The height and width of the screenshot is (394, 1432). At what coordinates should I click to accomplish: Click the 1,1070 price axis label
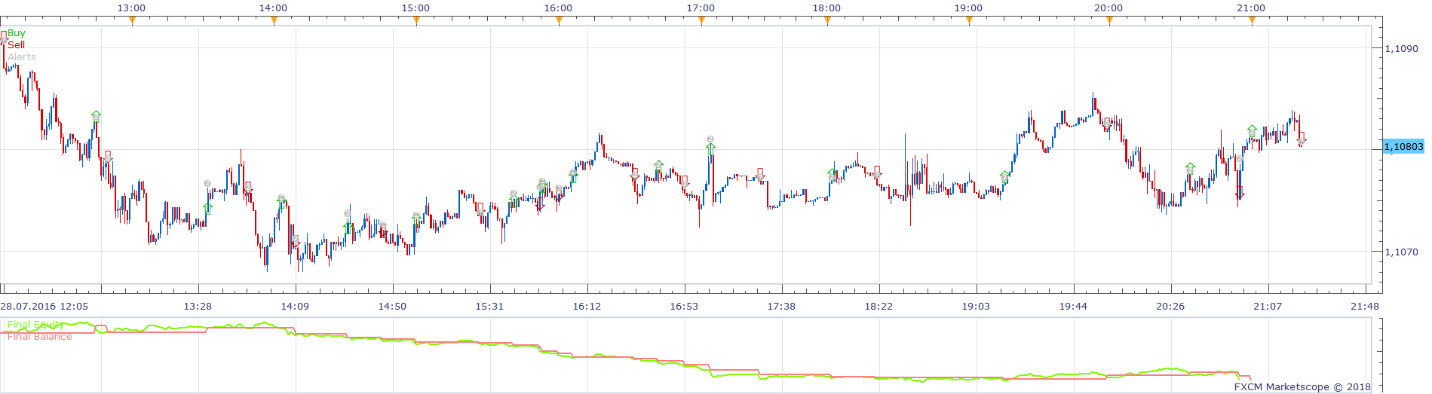coord(1402,252)
